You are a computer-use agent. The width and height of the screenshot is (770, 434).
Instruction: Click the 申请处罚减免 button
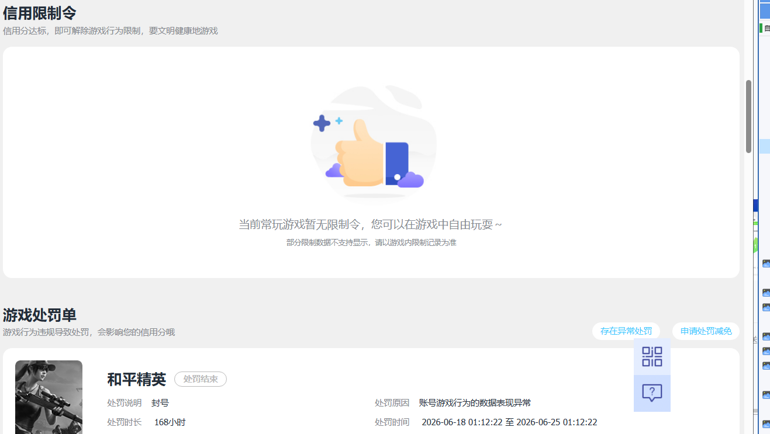pyautogui.click(x=706, y=331)
